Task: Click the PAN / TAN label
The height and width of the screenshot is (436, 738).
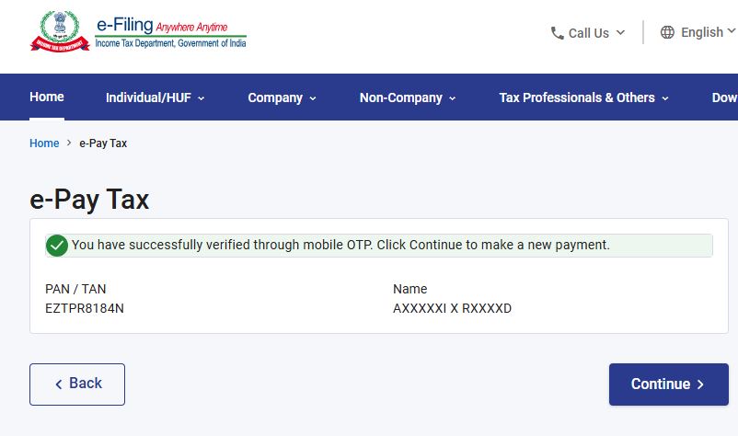Action: 75,289
